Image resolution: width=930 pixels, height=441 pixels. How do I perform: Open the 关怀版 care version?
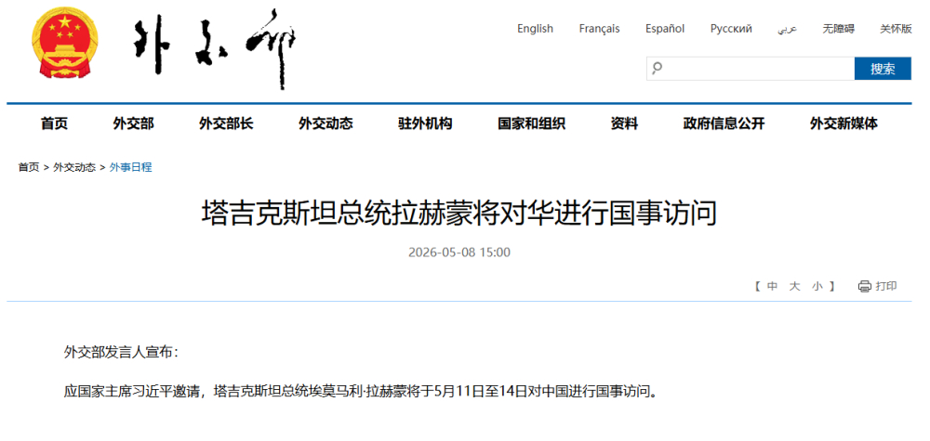(x=896, y=29)
